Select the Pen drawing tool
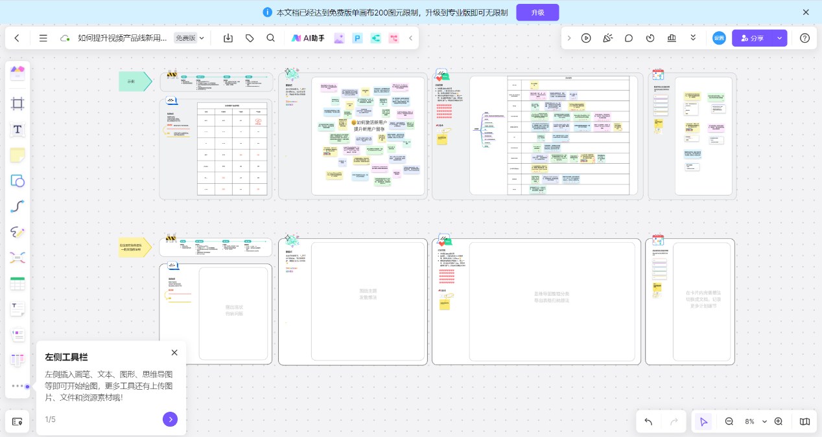This screenshot has width=822, height=437. pos(18,232)
